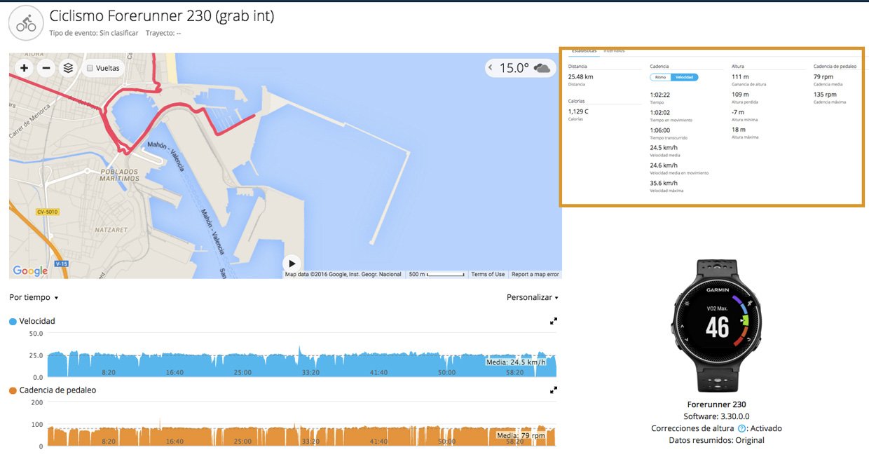Screen dimensions: 869x471
Task: Click the altitude corrections help icon
Action: (x=741, y=428)
